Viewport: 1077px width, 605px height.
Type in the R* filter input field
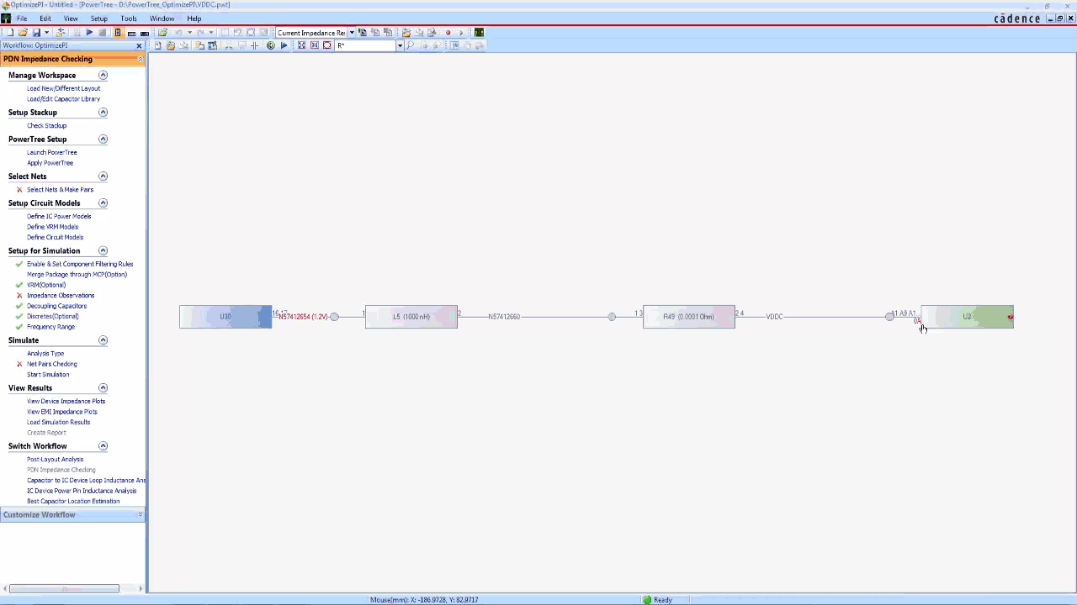pyautogui.click(x=365, y=45)
